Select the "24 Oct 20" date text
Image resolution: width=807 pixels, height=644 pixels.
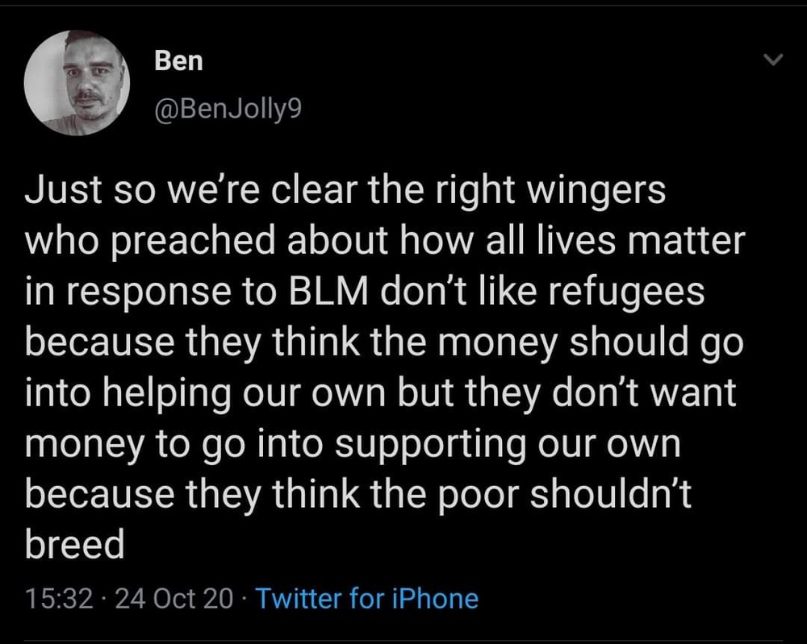[174, 599]
